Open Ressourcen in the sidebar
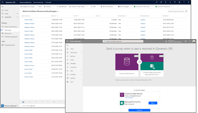 tap(8, 34)
